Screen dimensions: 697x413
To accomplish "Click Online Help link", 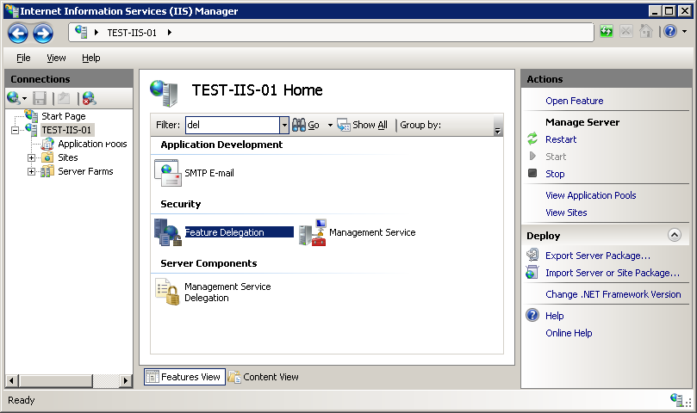I will (569, 334).
